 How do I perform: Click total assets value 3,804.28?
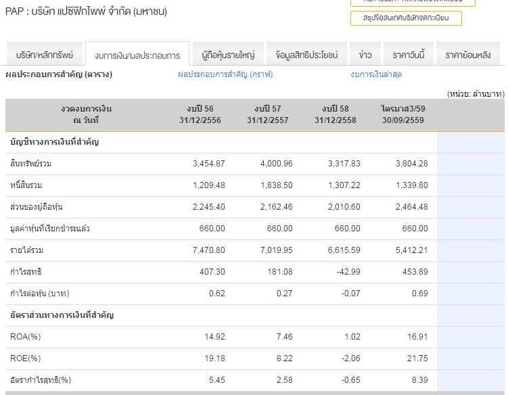click(412, 164)
